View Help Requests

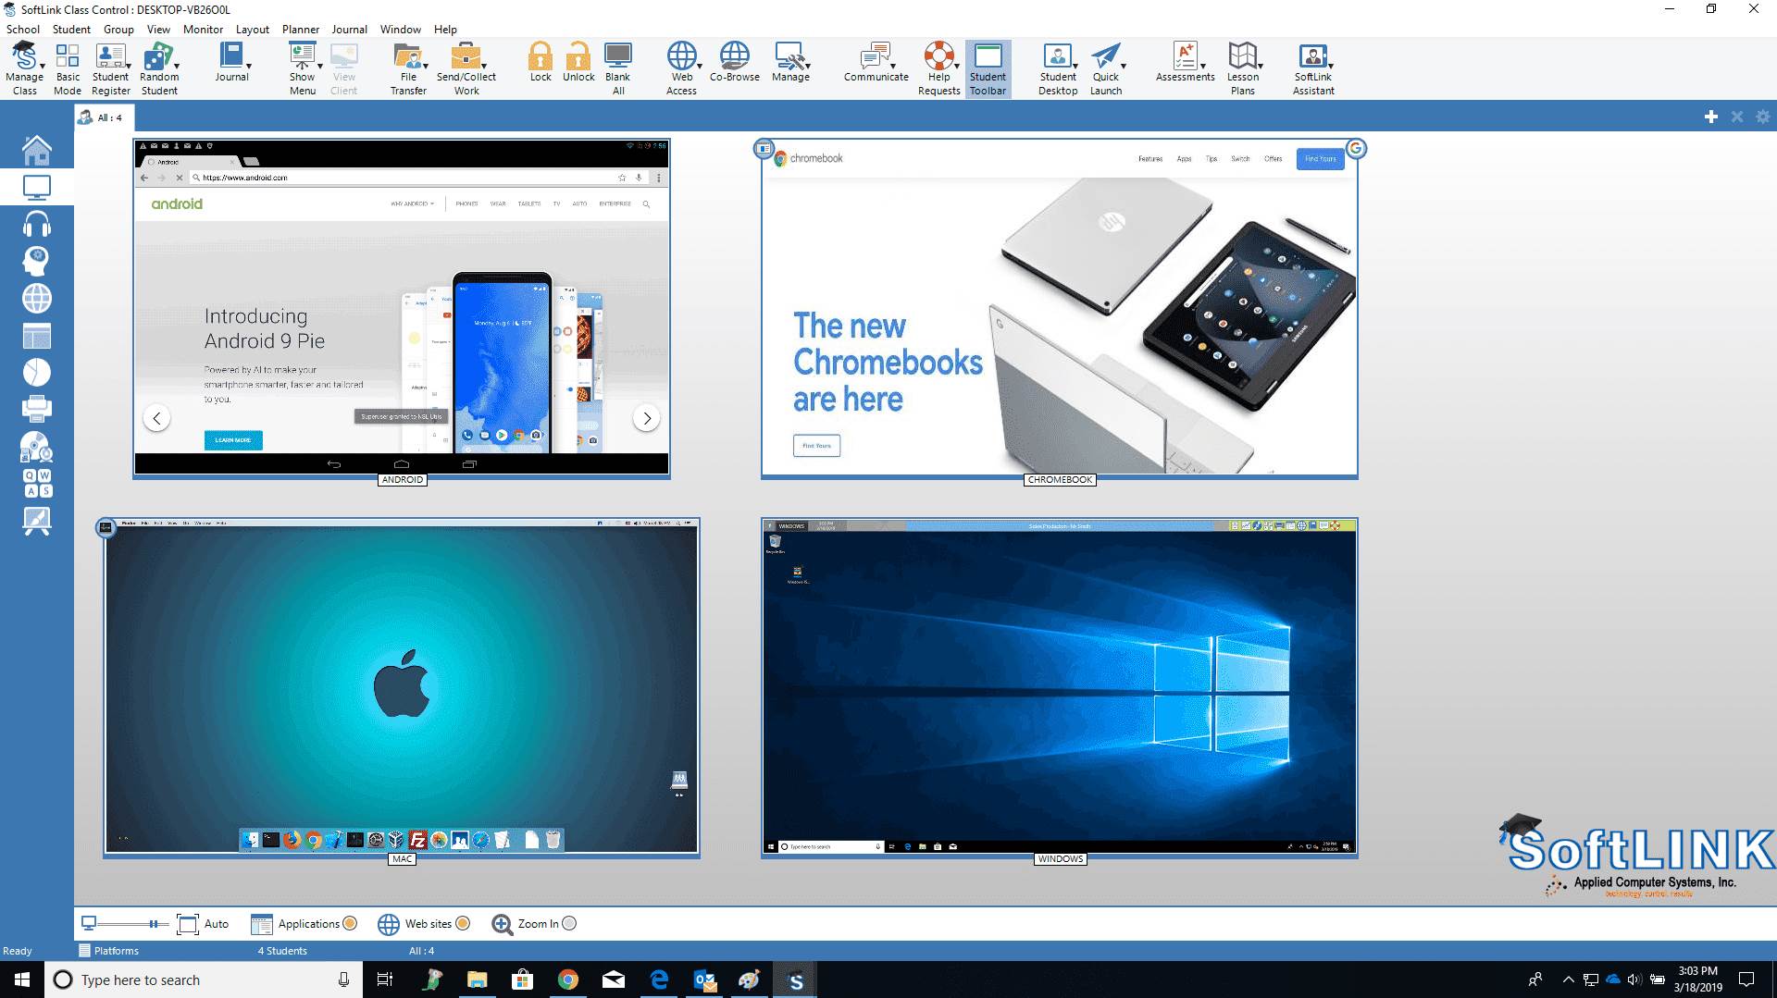click(939, 68)
